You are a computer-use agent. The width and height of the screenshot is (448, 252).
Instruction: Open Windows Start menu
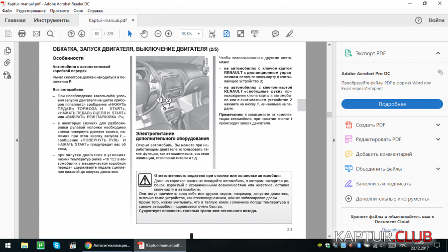7,246
